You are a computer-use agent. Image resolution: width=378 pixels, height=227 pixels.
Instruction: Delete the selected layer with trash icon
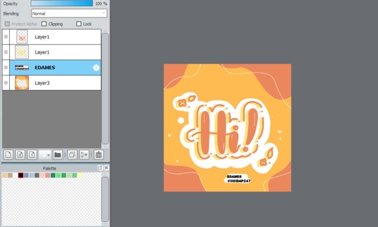coord(99,155)
